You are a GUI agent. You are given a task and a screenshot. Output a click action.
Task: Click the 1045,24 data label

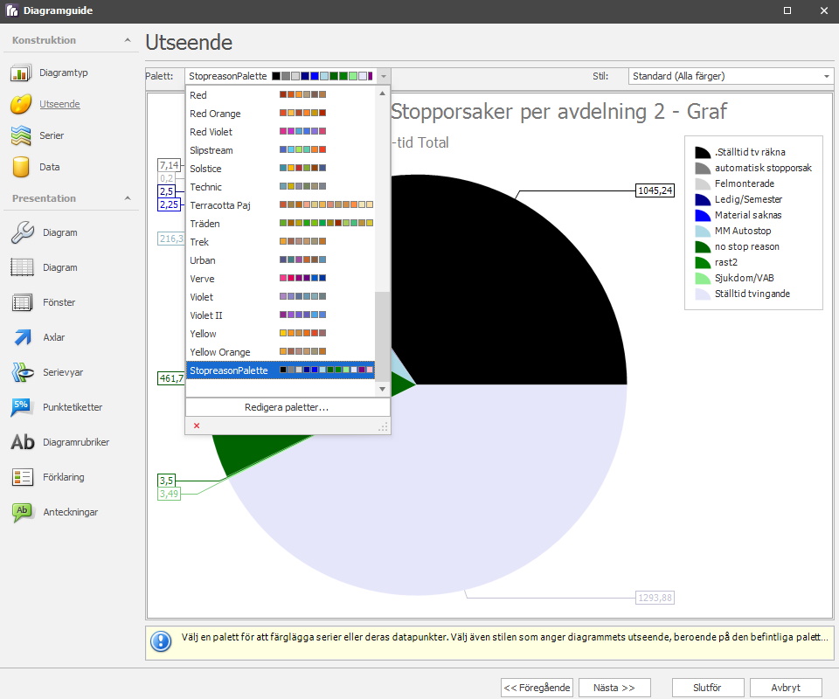[x=655, y=190]
